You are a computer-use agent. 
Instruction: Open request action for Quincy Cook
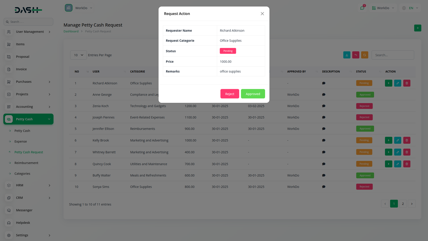pos(388,164)
